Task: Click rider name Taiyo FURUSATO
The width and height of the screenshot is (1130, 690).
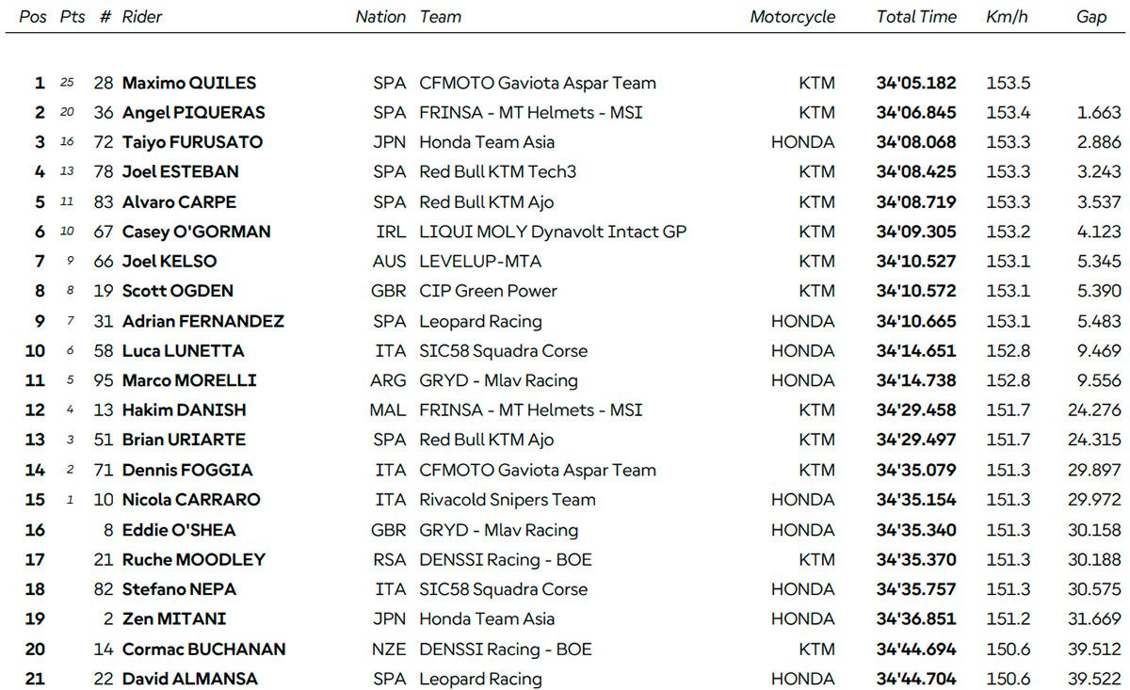Action: [192, 142]
